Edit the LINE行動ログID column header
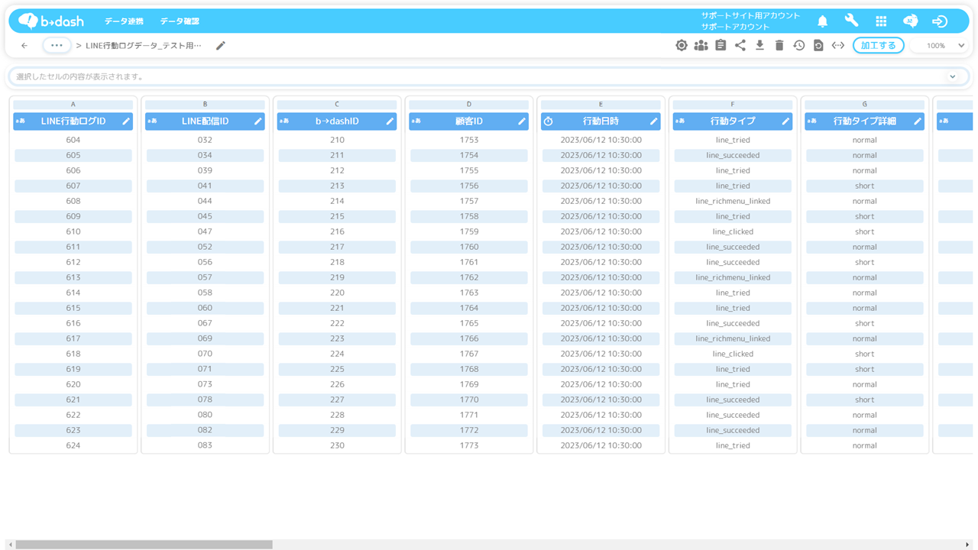The width and height of the screenshot is (978, 550). click(x=126, y=121)
